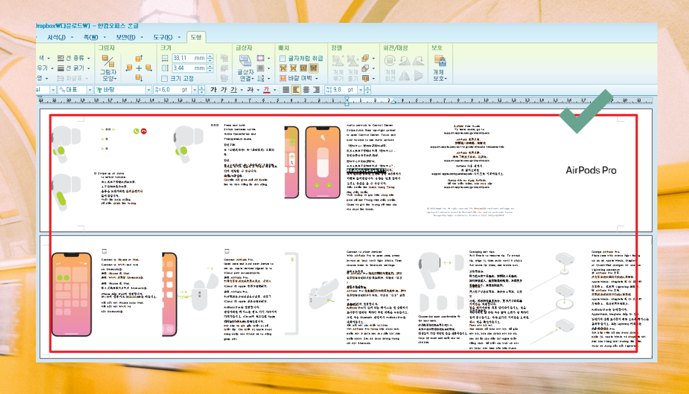Select the third text wrap icon in 배치
Viewport: 689px width, 394px height.
click(304, 68)
